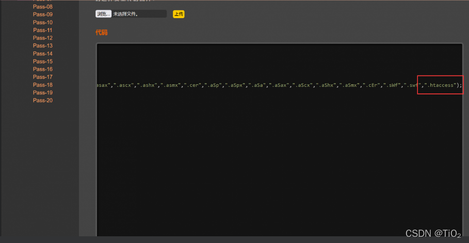Click the lowercase ".cer" string in code
Screen dimensions: 469x243
coord(192,85)
